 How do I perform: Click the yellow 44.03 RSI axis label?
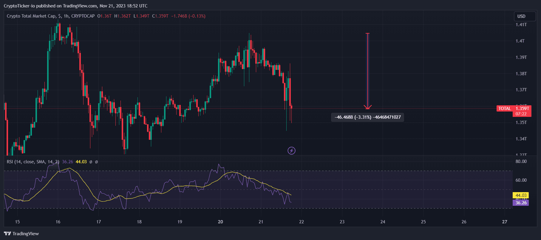pyautogui.click(x=521, y=195)
